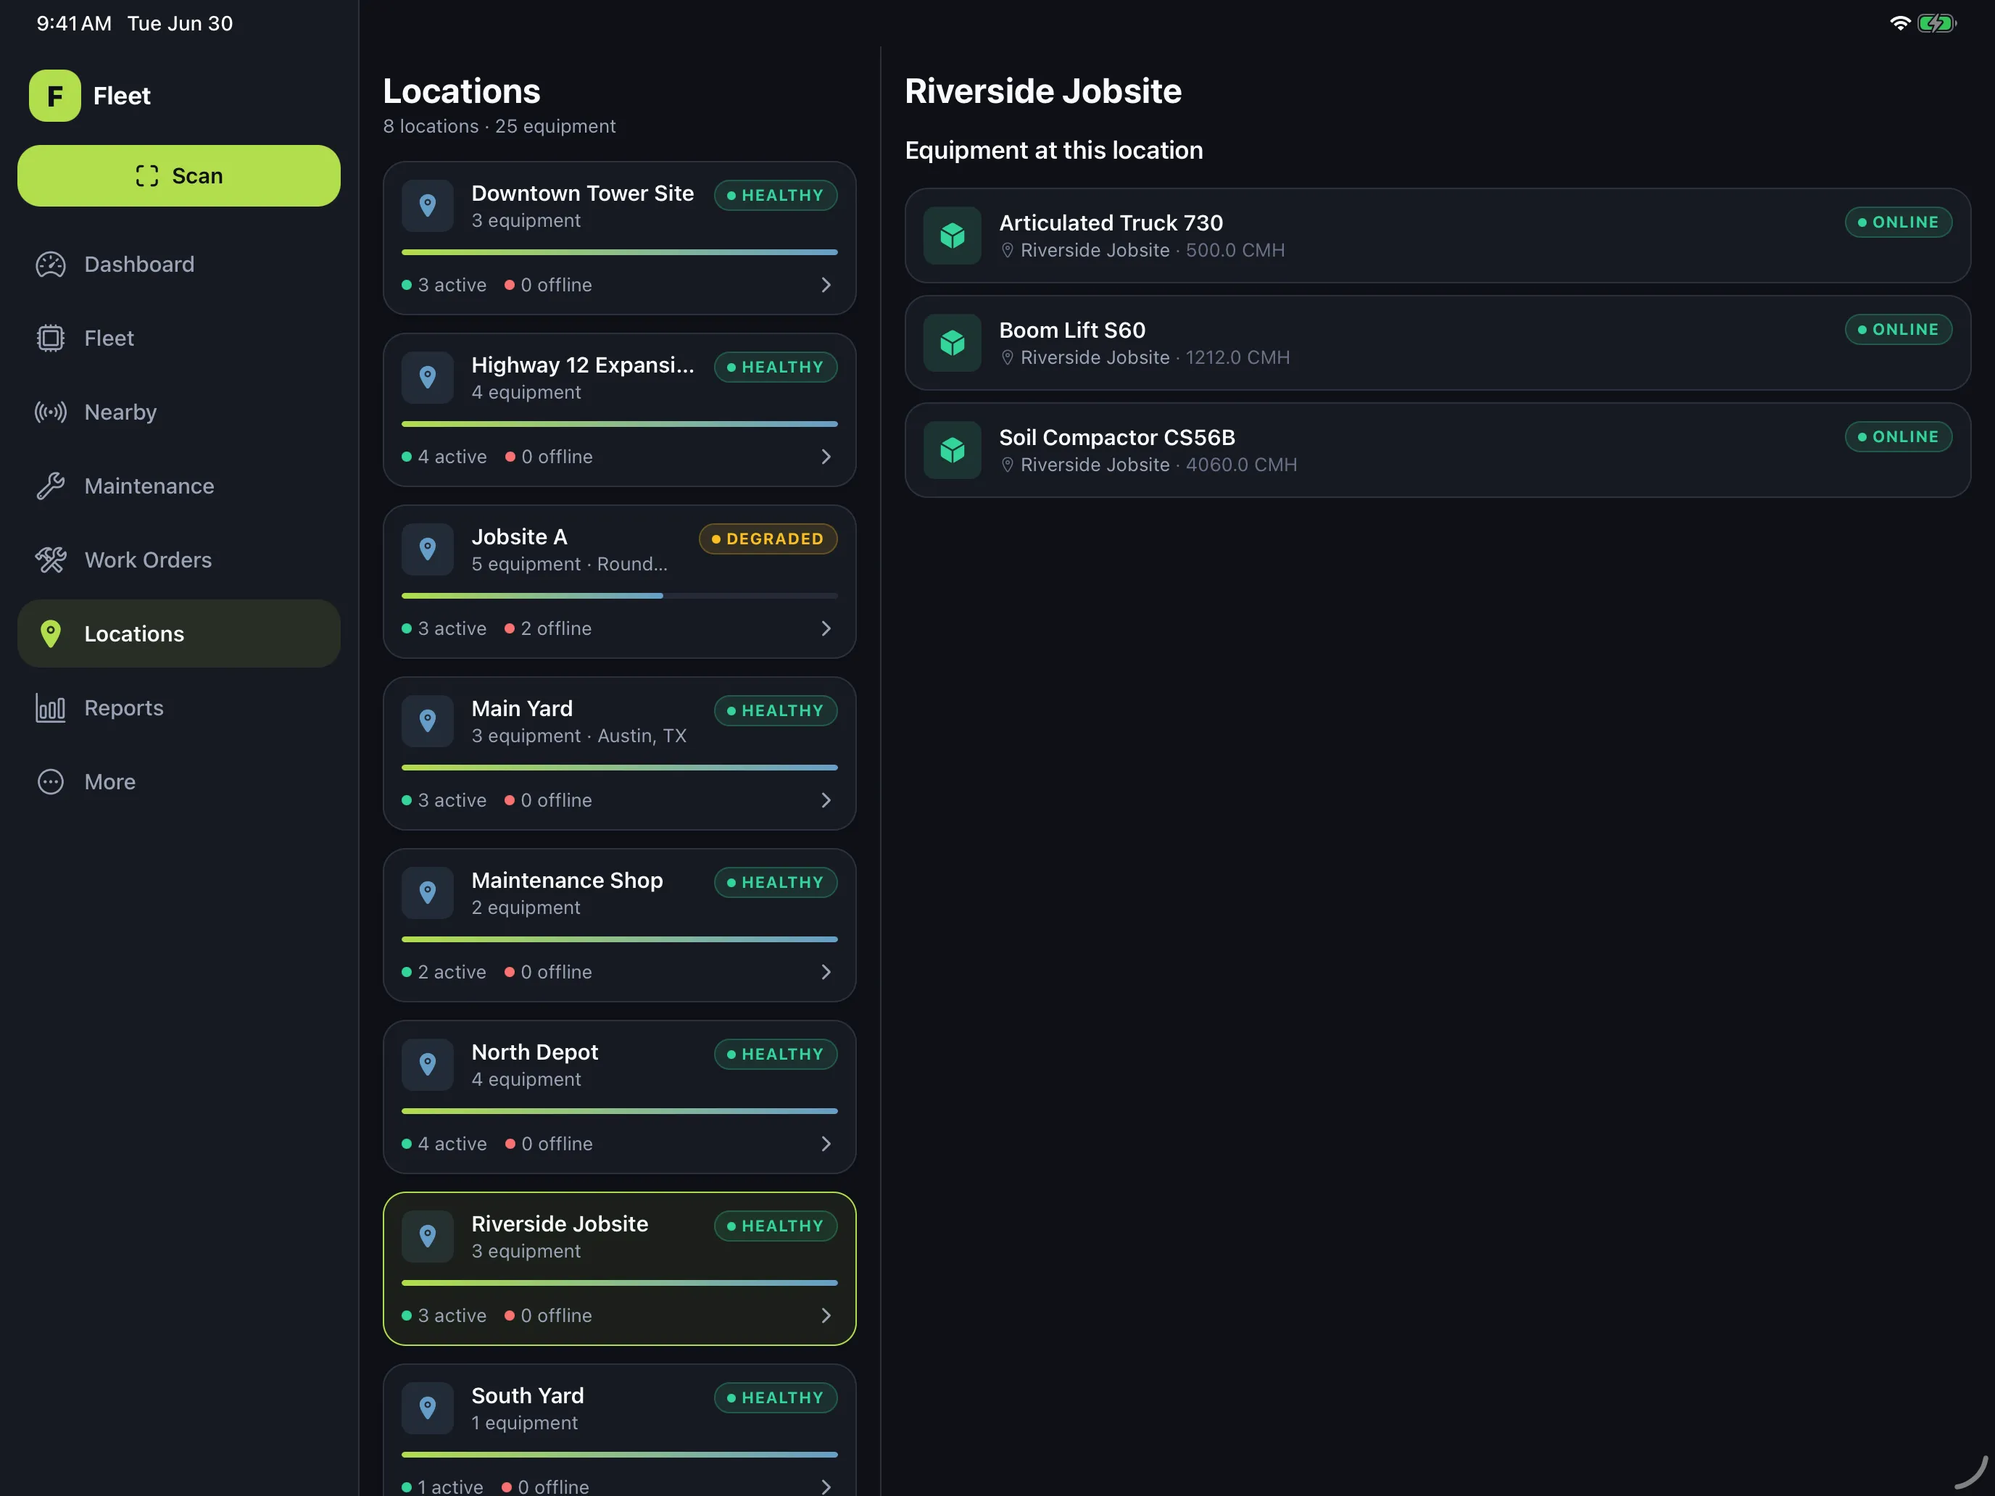Expand Maintenance Shop chevron
The width and height of the screenshot is (1995, 1496).
(x=826, y=972)
